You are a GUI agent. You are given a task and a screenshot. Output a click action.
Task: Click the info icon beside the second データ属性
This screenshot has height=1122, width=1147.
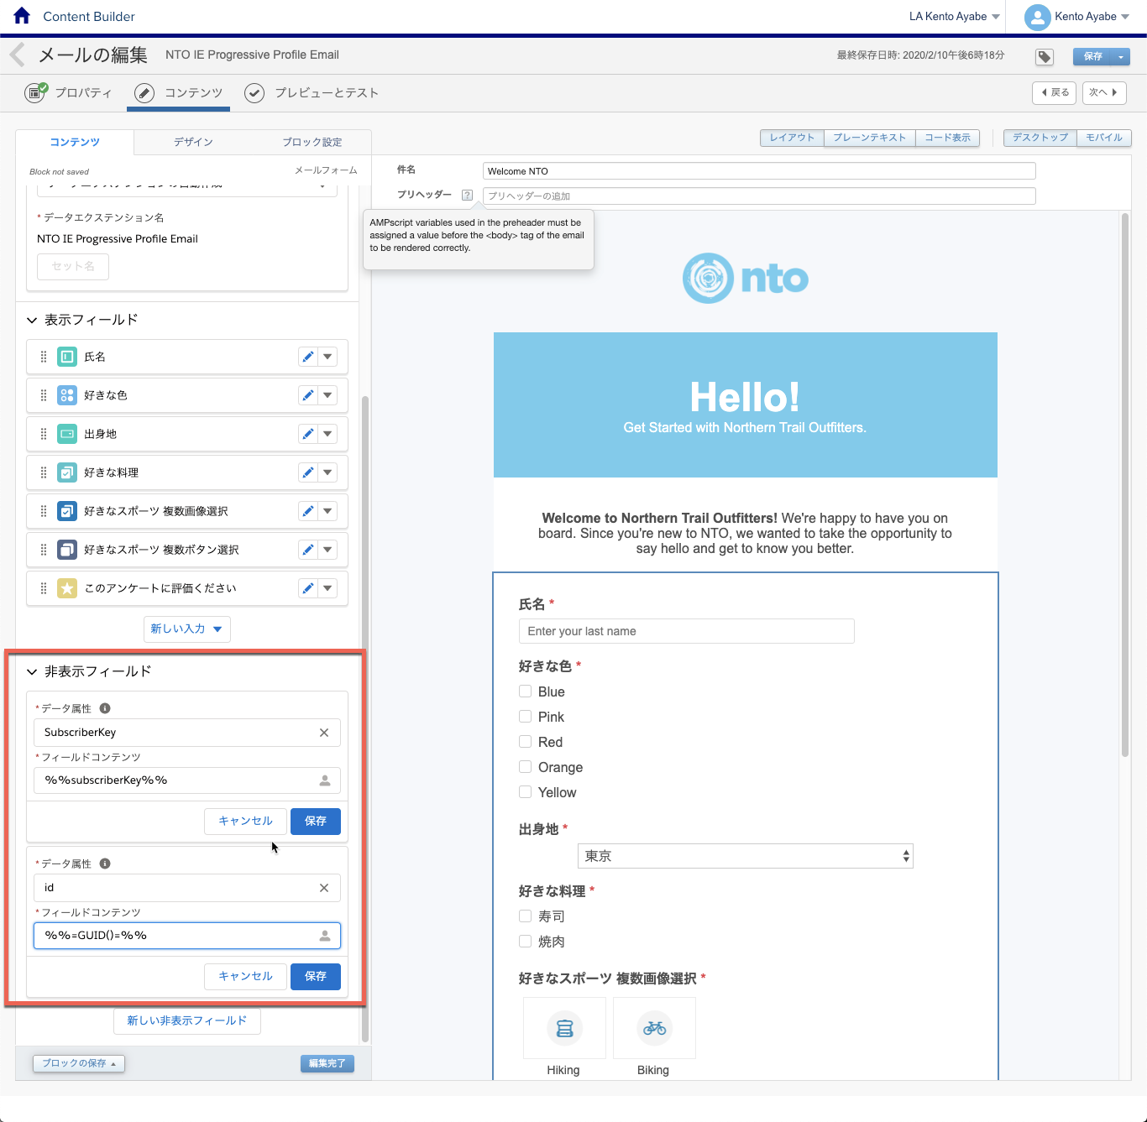coord(105,864)
